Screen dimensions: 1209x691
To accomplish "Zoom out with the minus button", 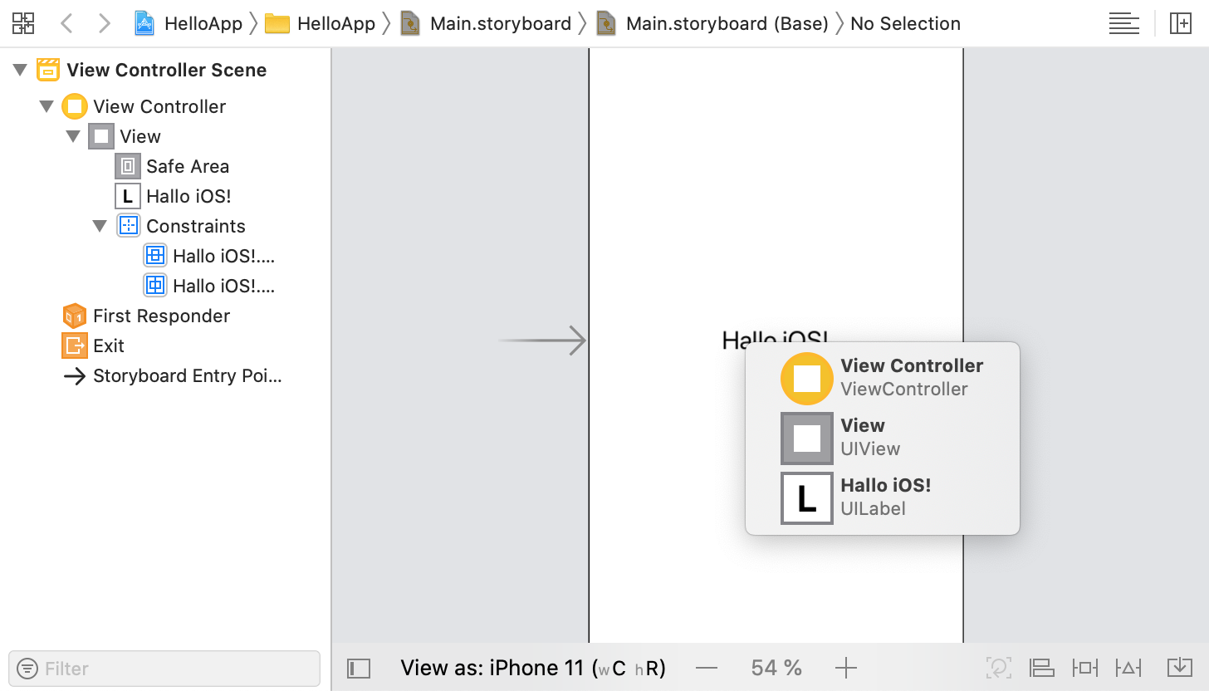I will [x=707, y=668].
